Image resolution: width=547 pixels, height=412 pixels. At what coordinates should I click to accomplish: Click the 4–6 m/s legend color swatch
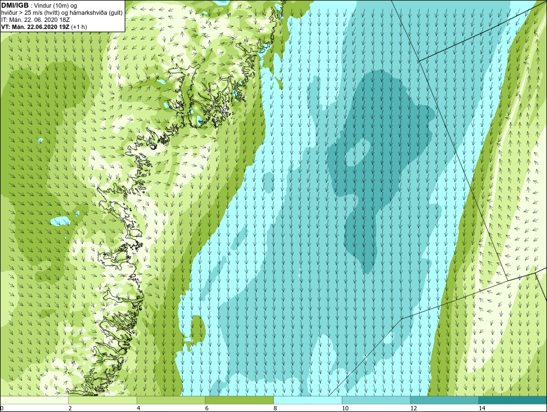click(171, 400)
